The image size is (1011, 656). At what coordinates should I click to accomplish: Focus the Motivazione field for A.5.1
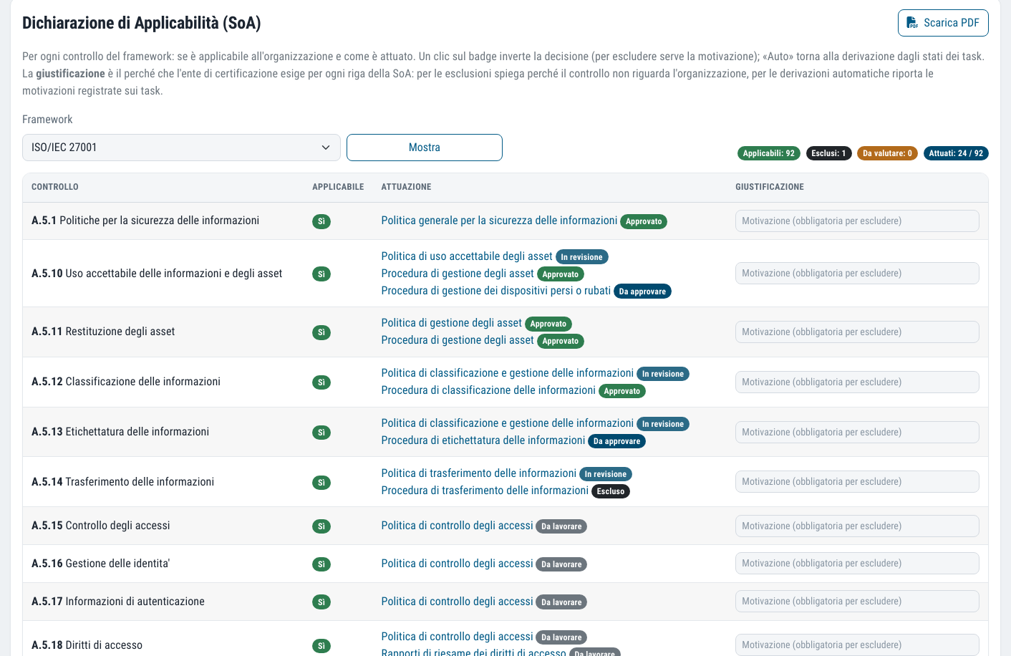click(857, 221)
